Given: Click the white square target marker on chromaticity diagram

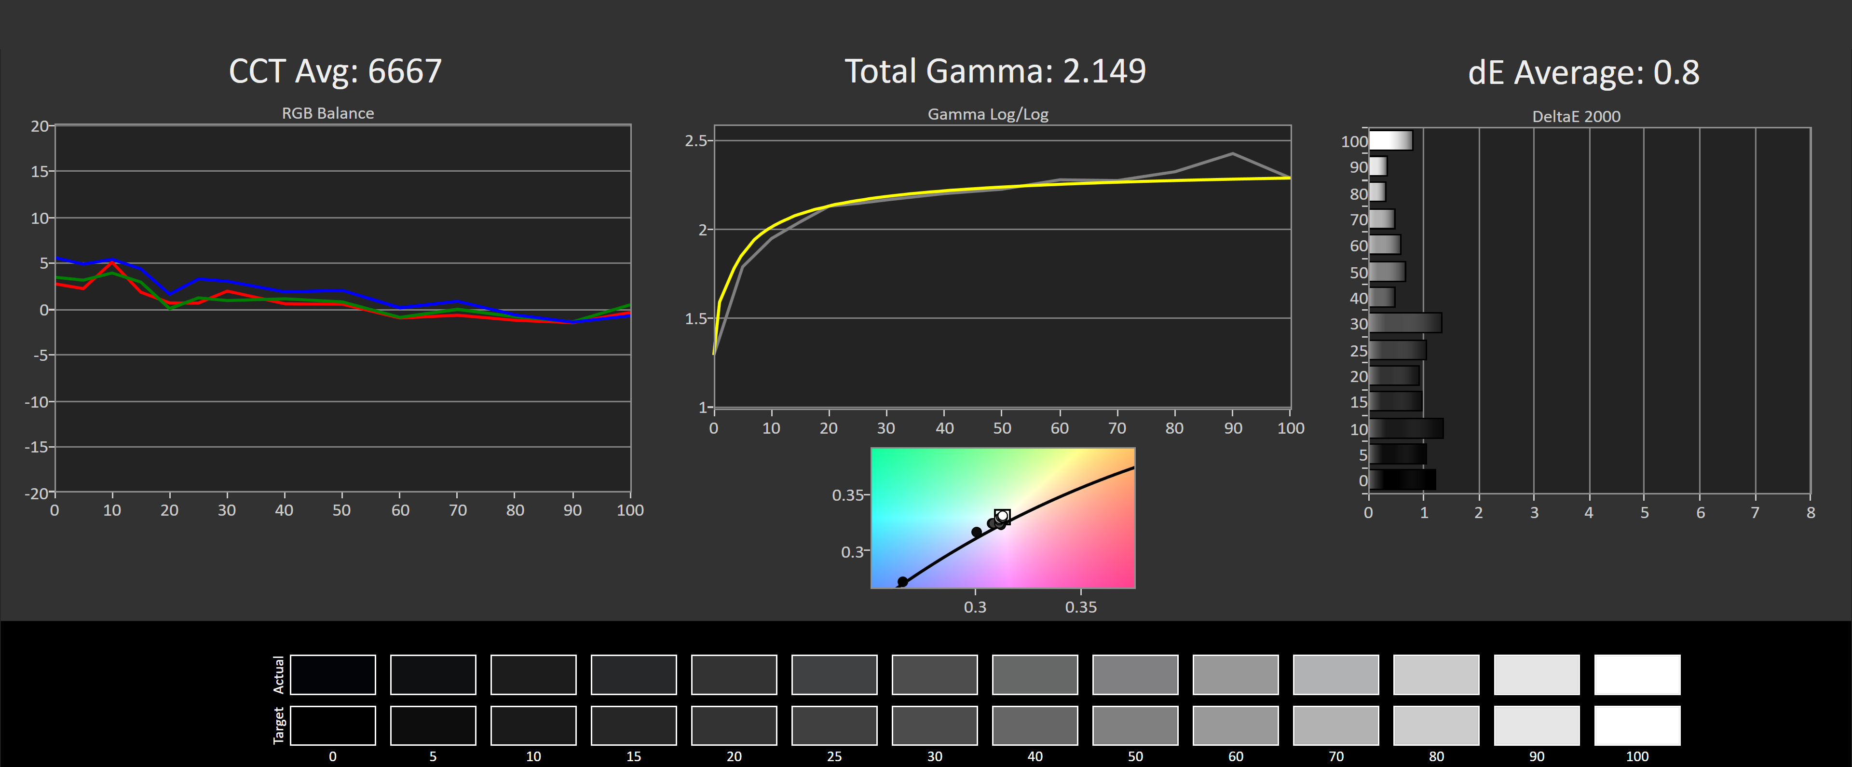Looking at the screenshot, I should pyautogui.click(x=1002, y=516).
